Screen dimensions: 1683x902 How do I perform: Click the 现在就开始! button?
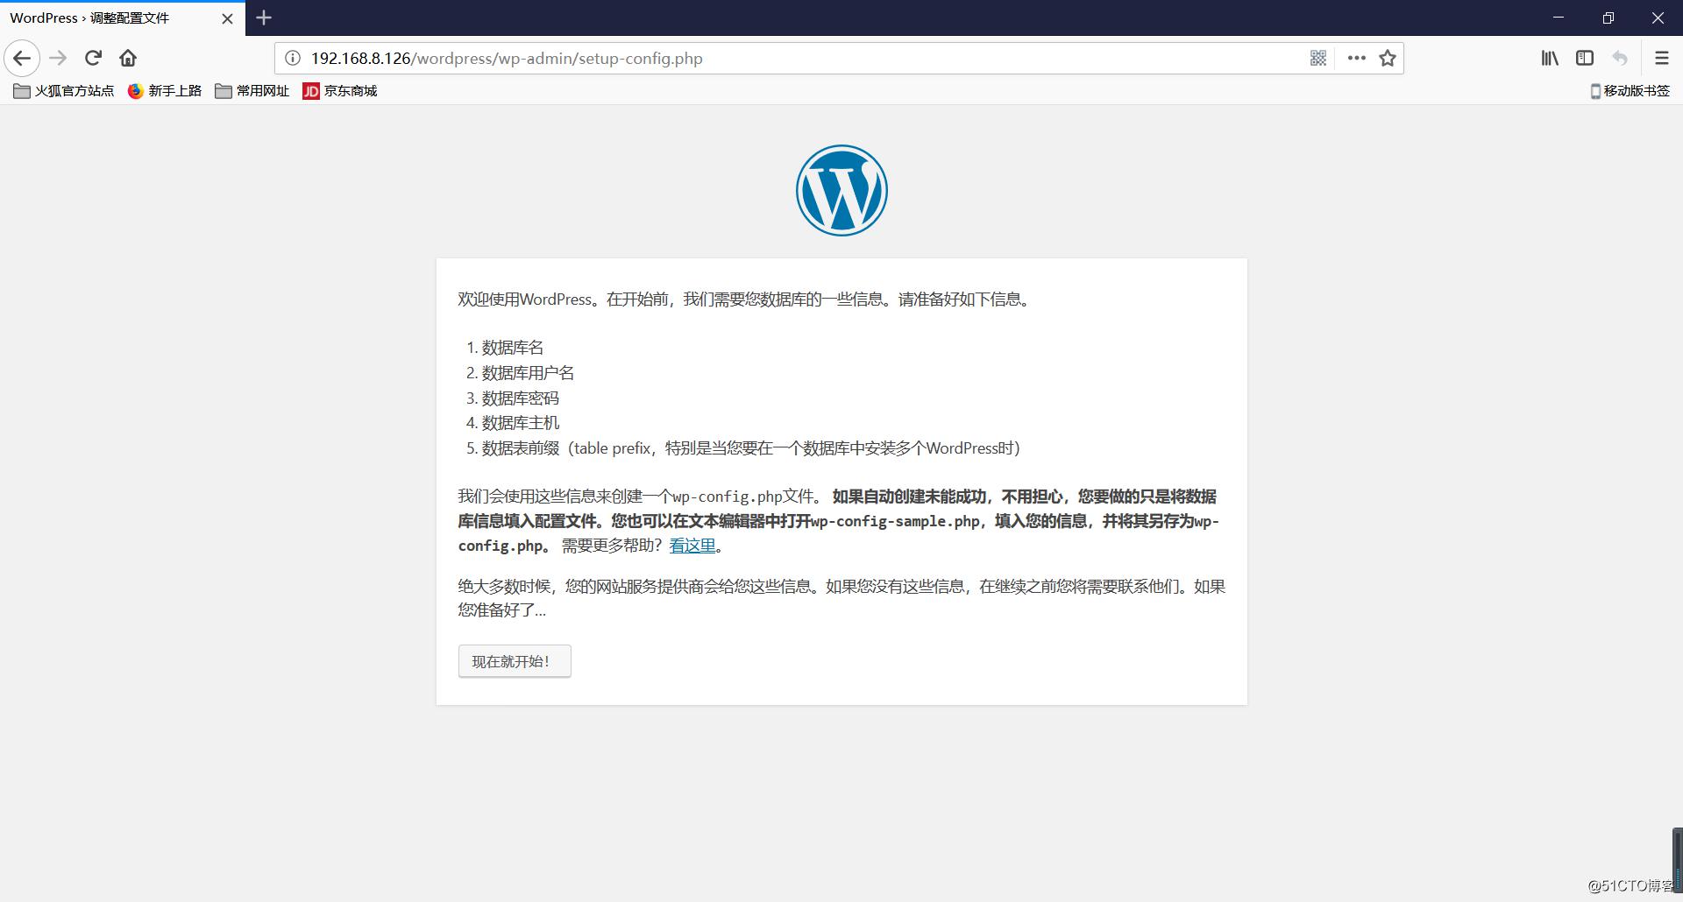pos(515,661)
